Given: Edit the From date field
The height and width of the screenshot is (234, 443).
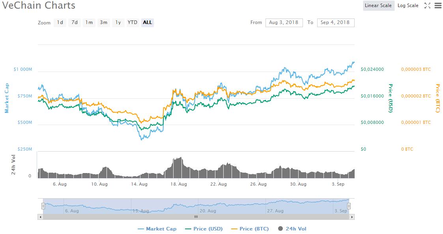Looking at the screenshot, I should [284, 22].
